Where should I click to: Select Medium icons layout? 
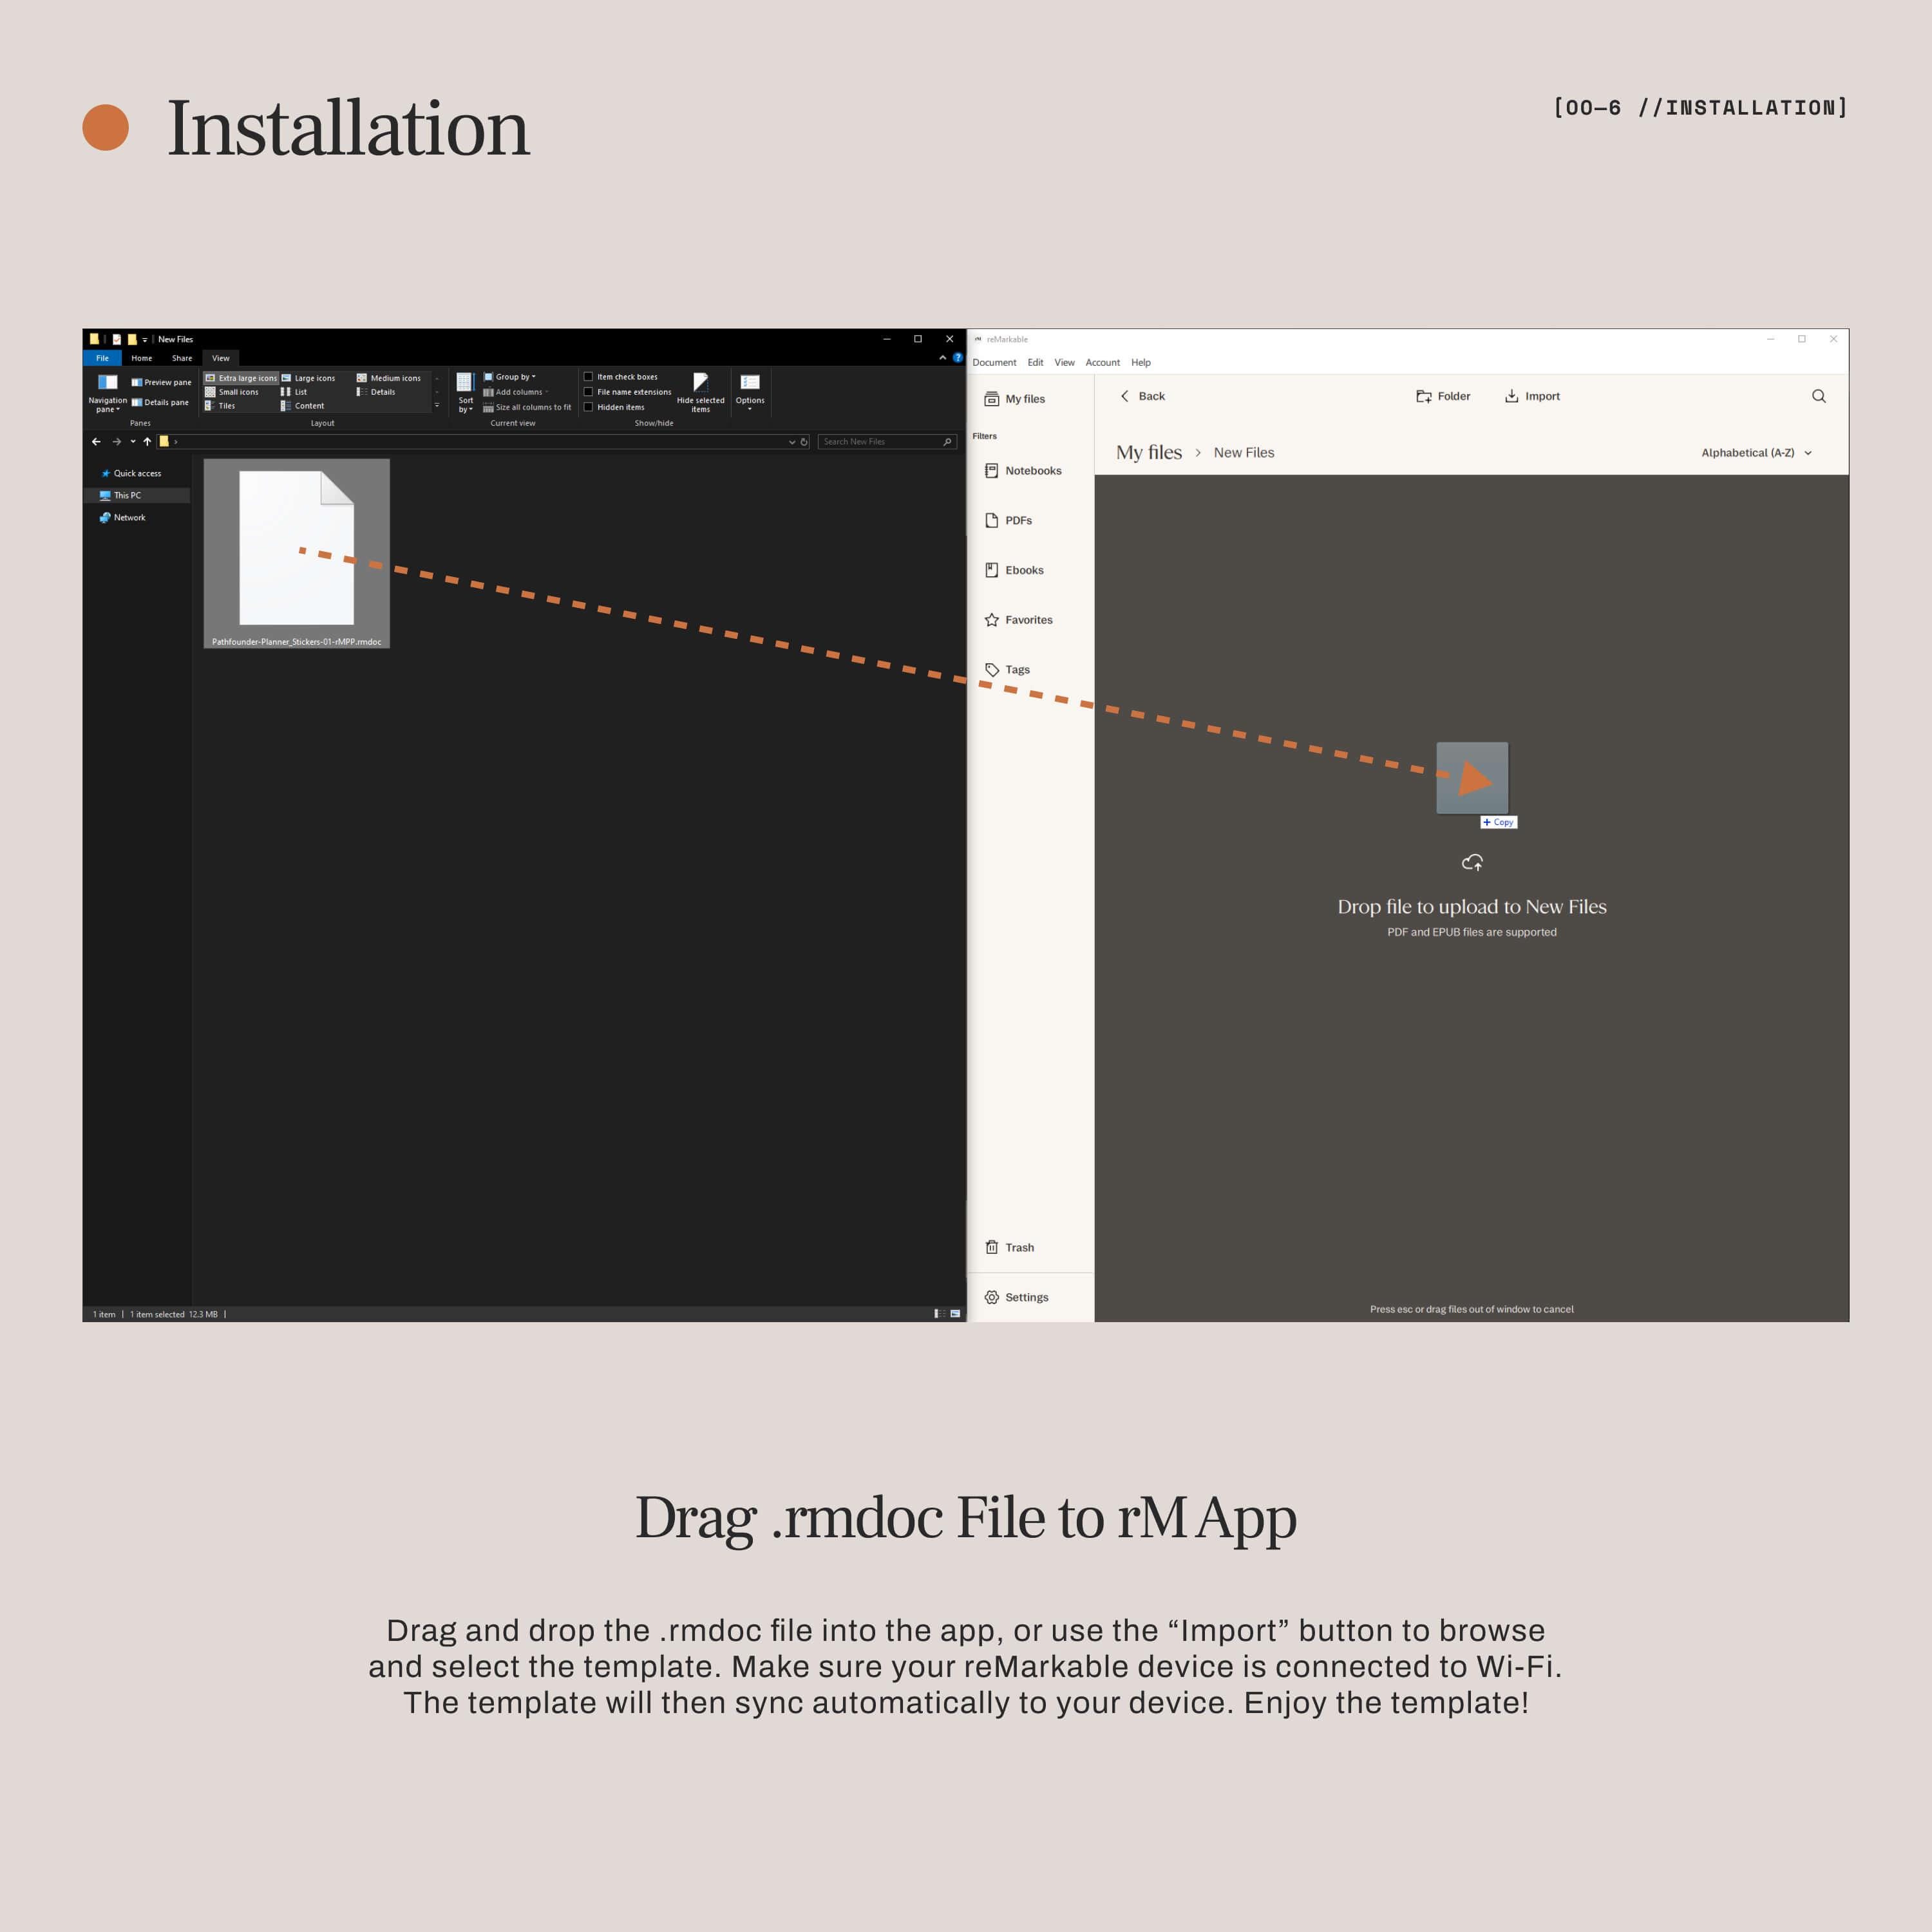click(389, 378)
